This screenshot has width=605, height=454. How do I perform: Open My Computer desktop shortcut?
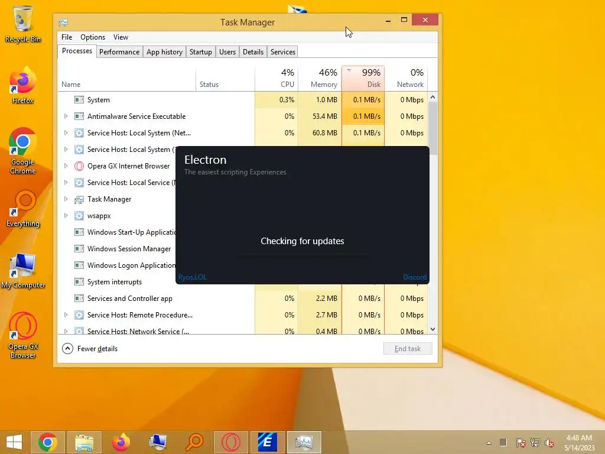pos(23,270)
